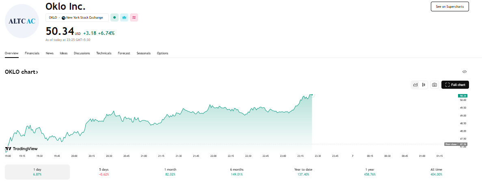Click the last price point on chart
Image resolution: width=482 pixels, height=184 pixels.
pyautogui.click(x=312, y=95)
